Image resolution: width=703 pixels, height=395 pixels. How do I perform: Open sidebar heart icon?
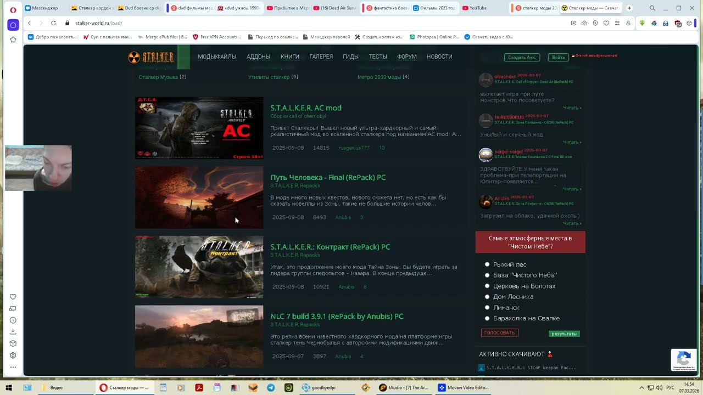(13, 297)
